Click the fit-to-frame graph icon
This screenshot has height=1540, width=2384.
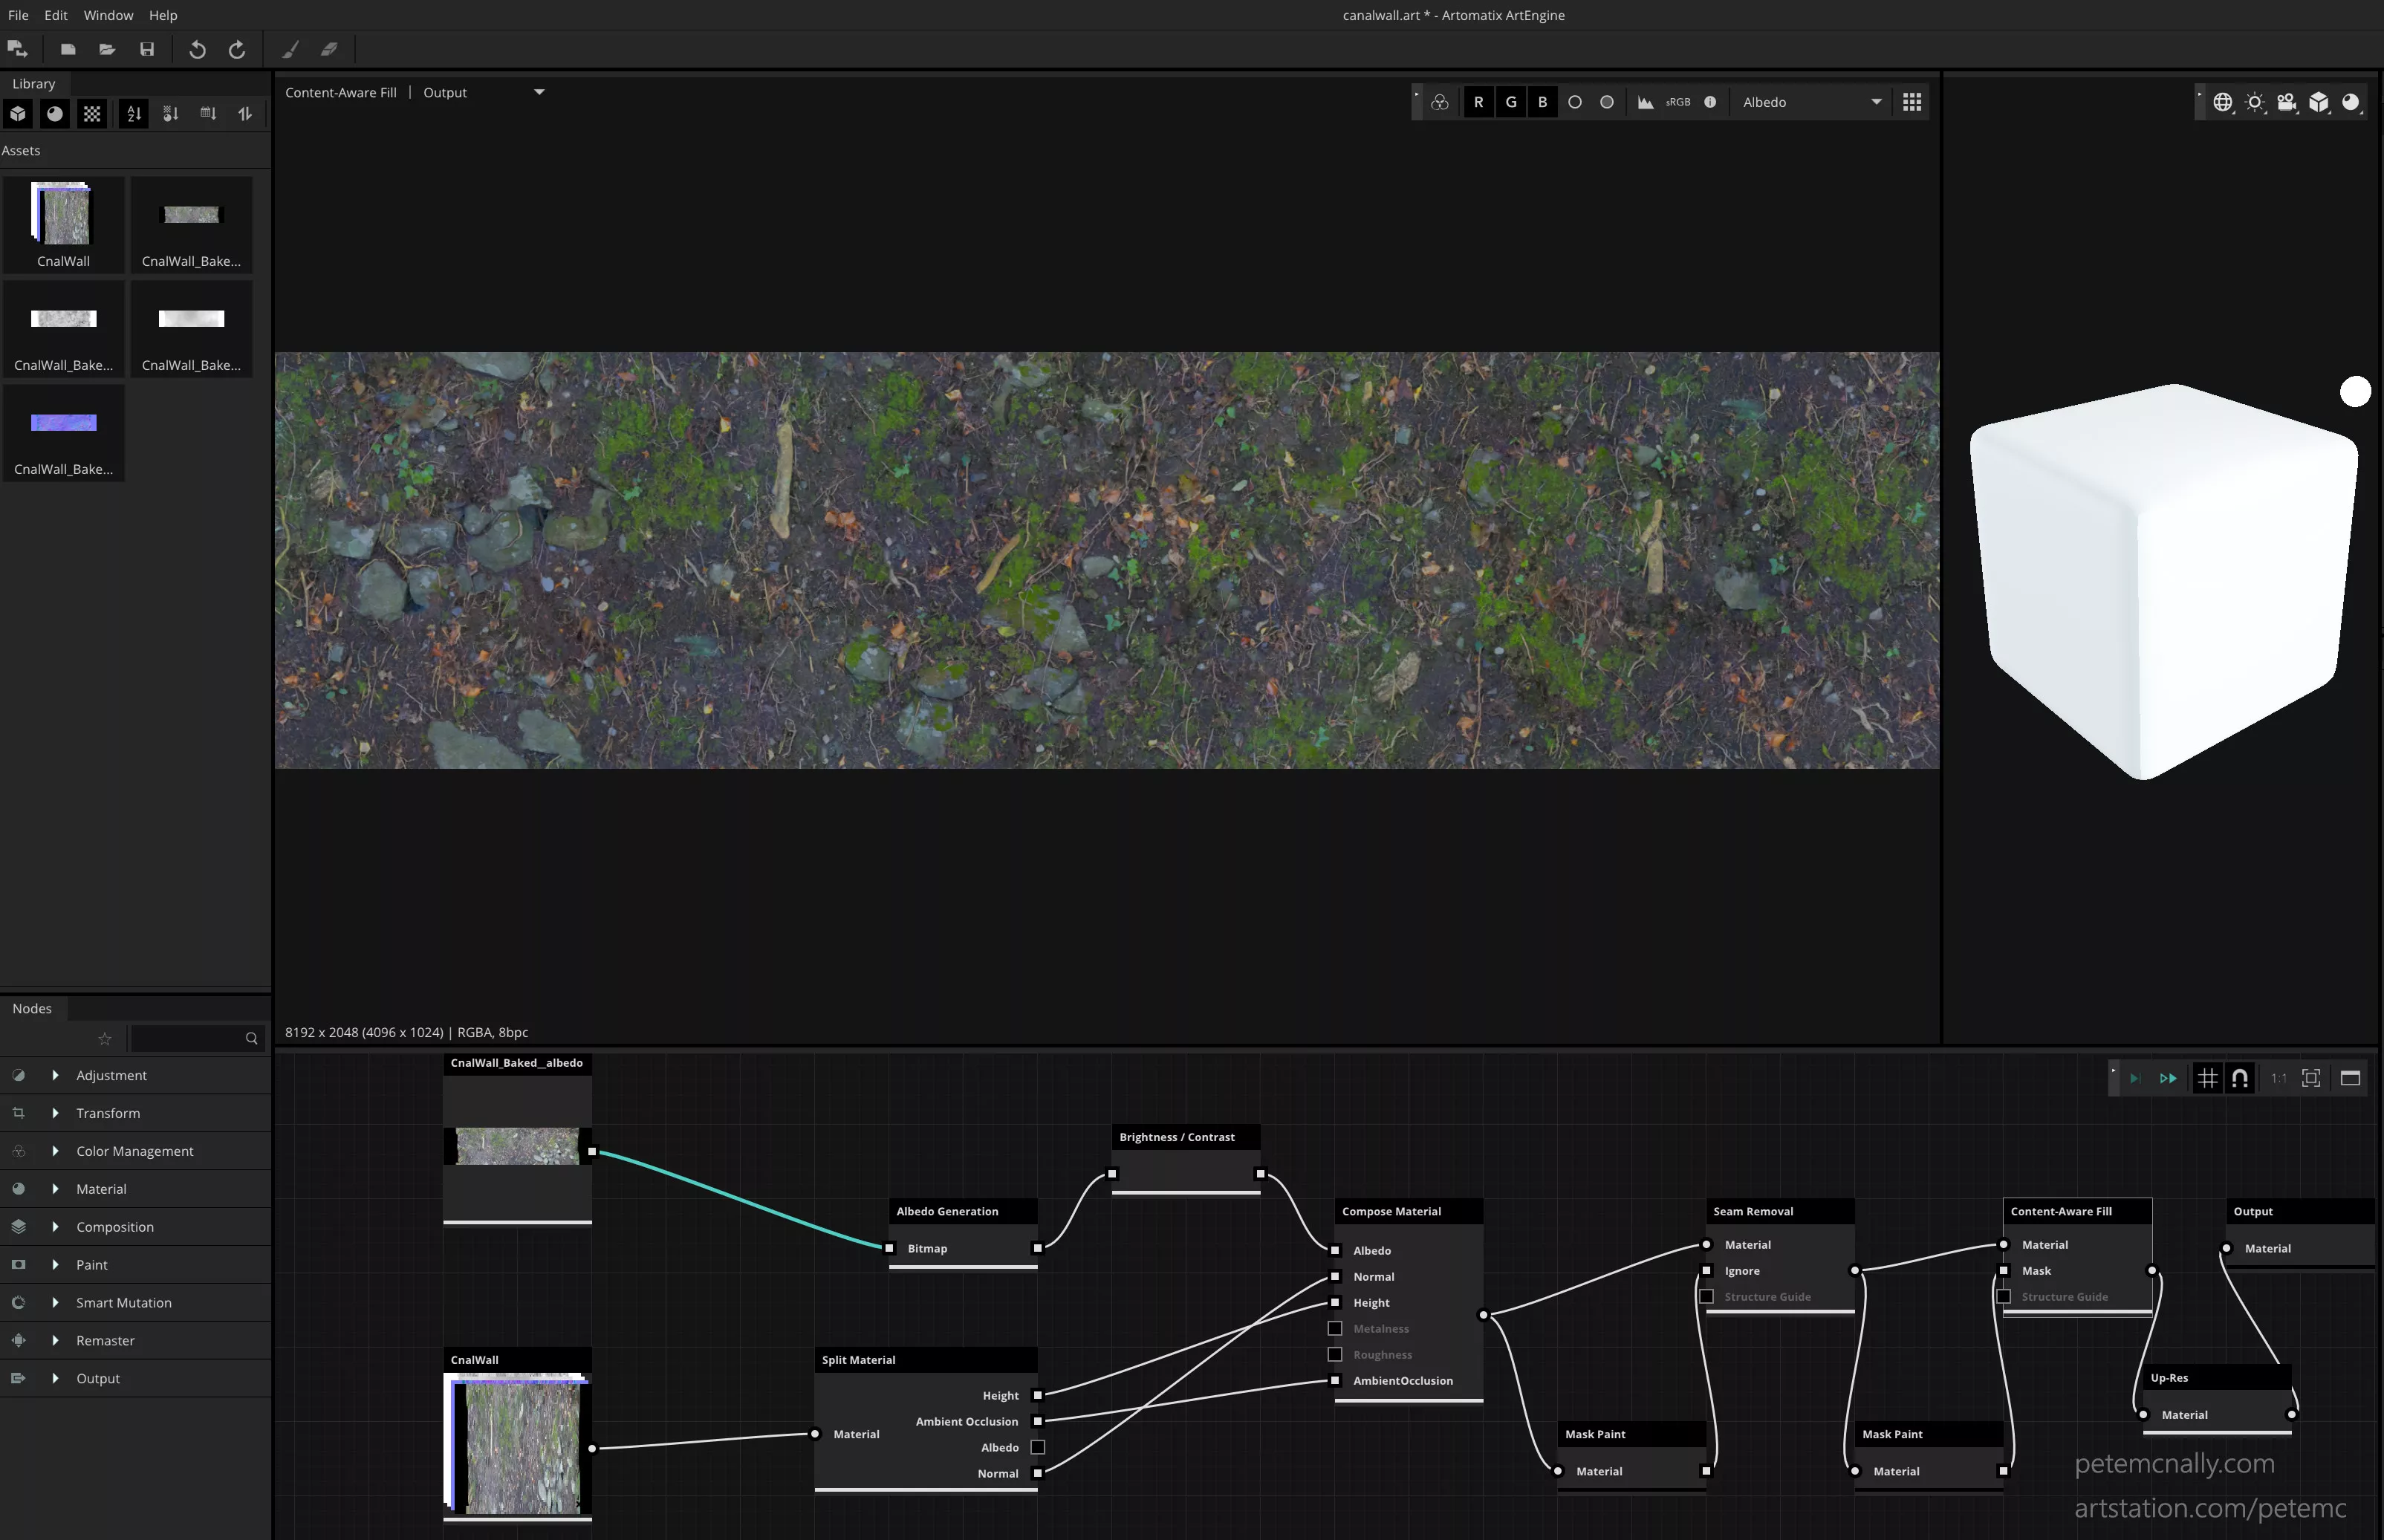point(2311,1078)
